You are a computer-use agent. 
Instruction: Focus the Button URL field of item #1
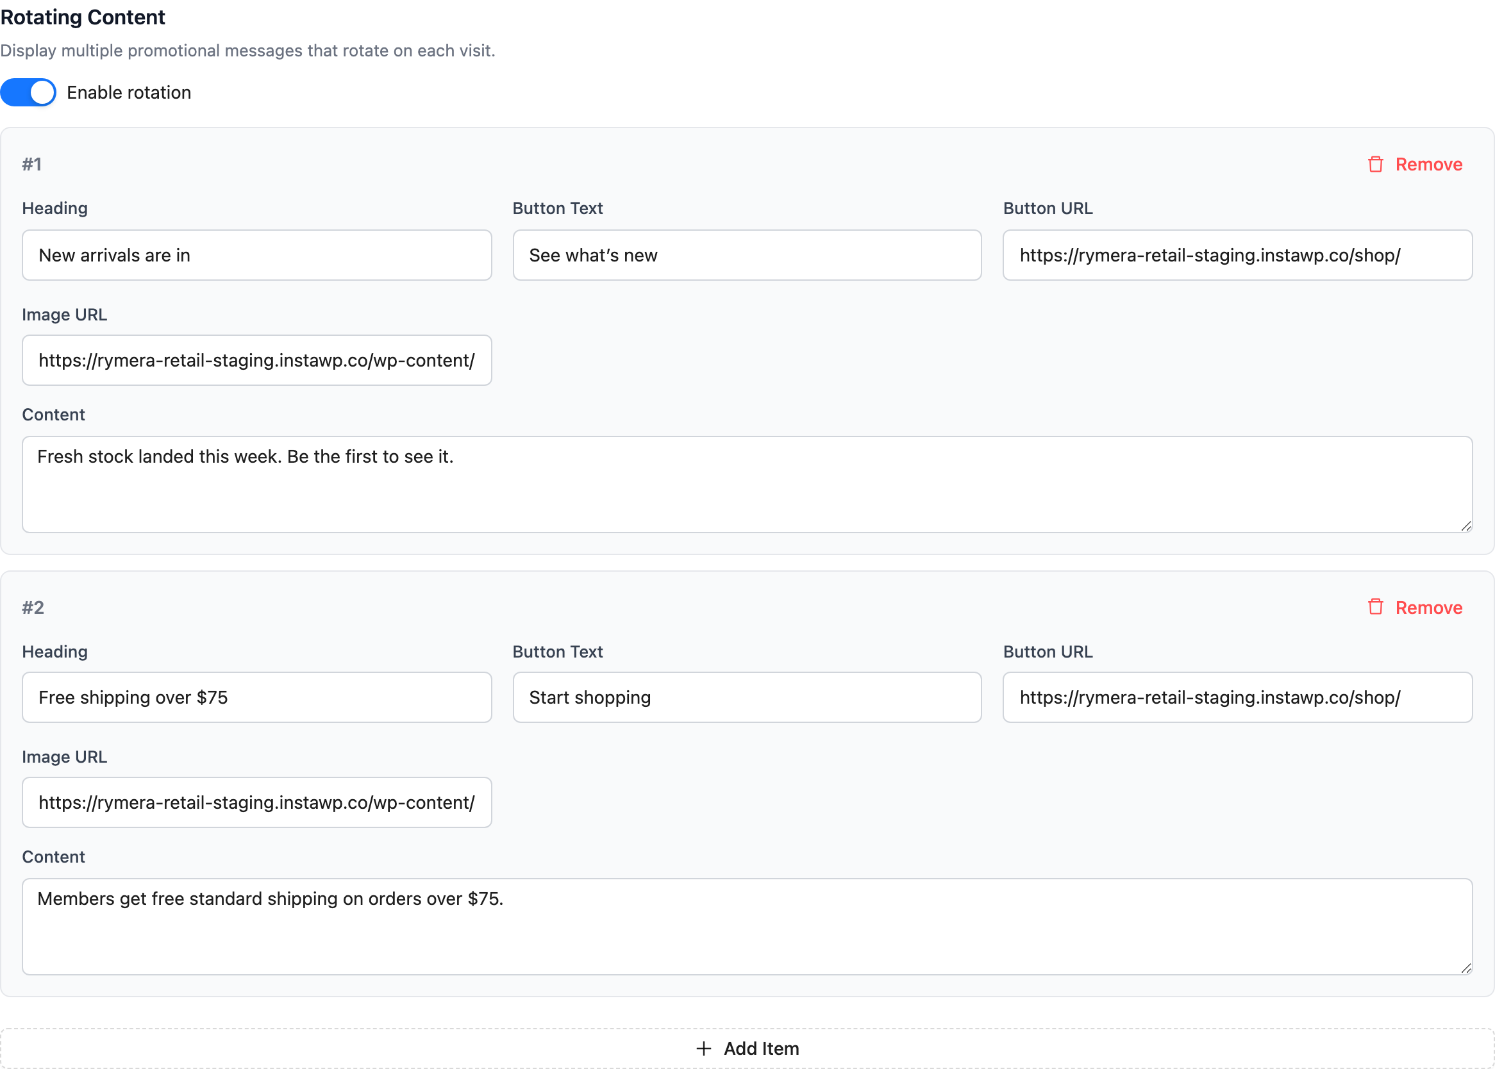pyautogui.click(x=1237, y=256)
